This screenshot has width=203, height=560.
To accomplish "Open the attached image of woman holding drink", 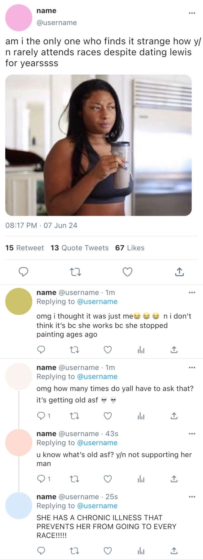I will 98,145.
